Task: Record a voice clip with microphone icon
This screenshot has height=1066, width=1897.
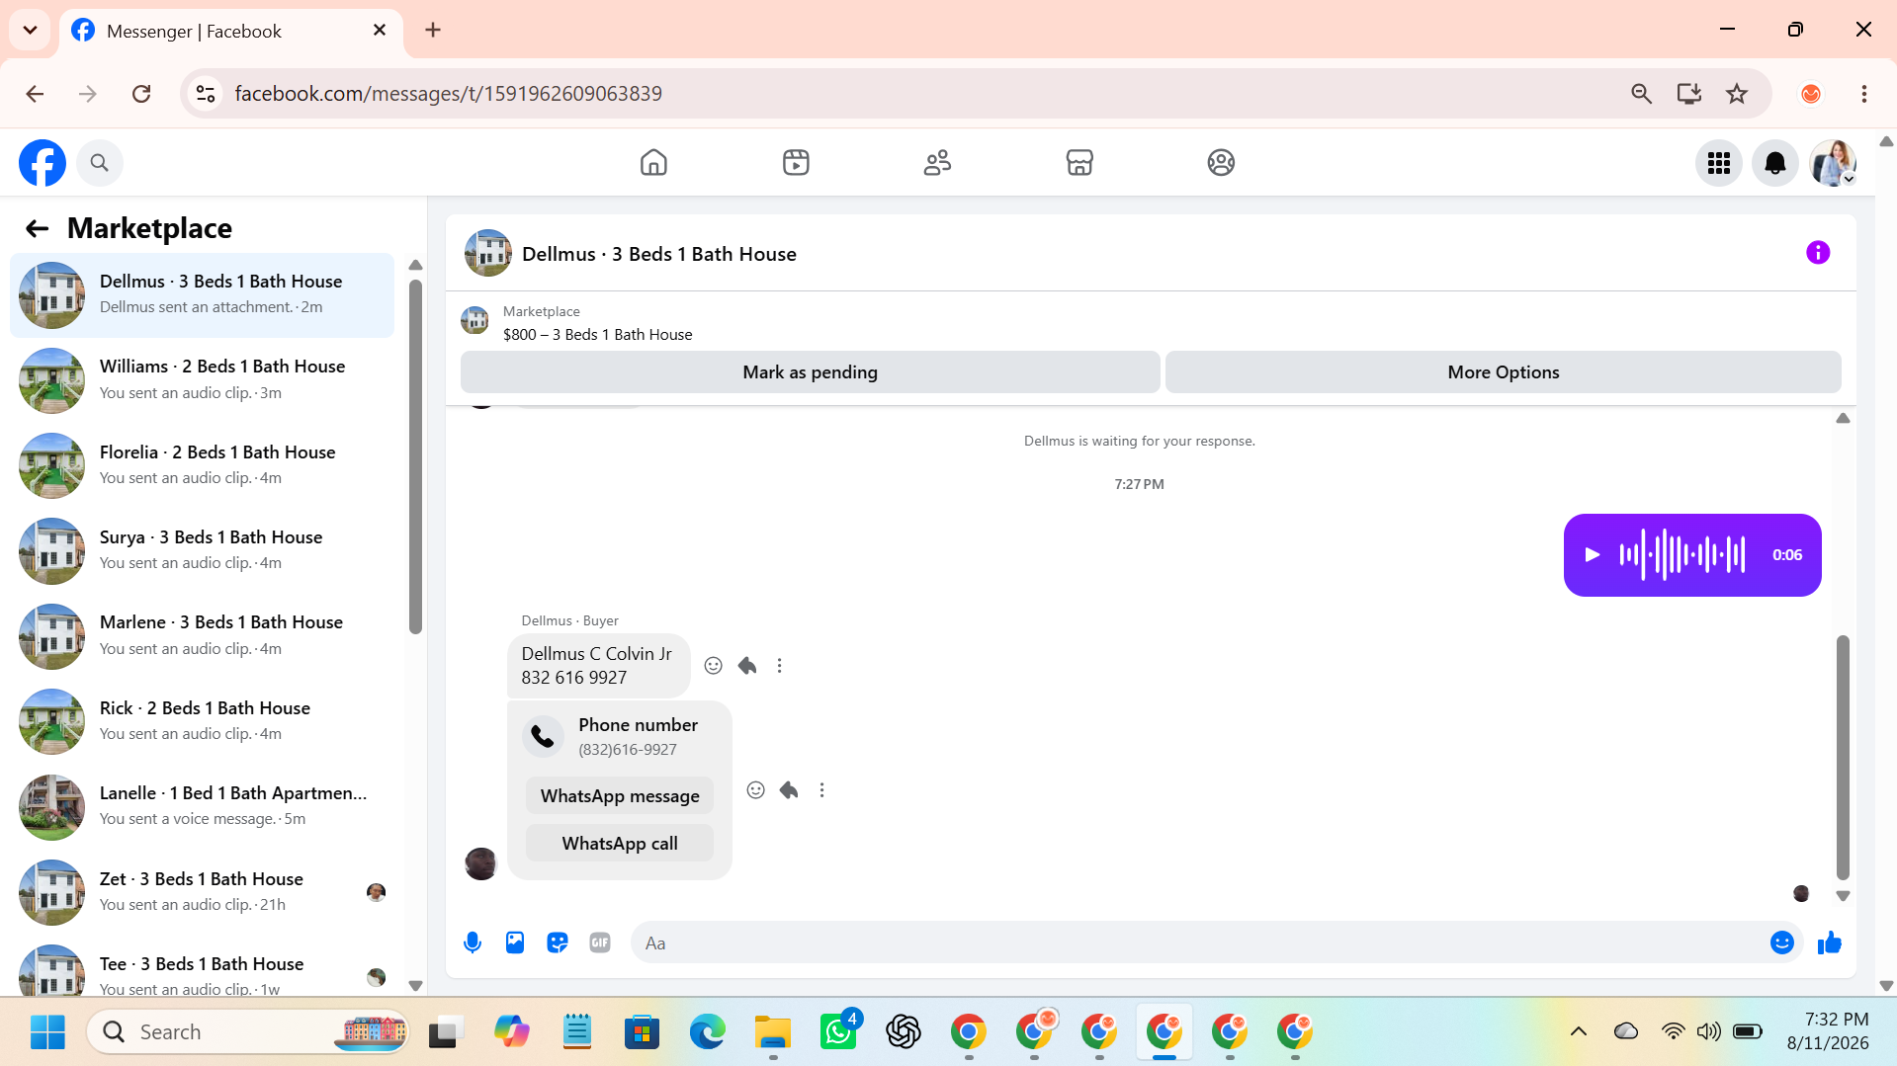Action: (473, 943)
